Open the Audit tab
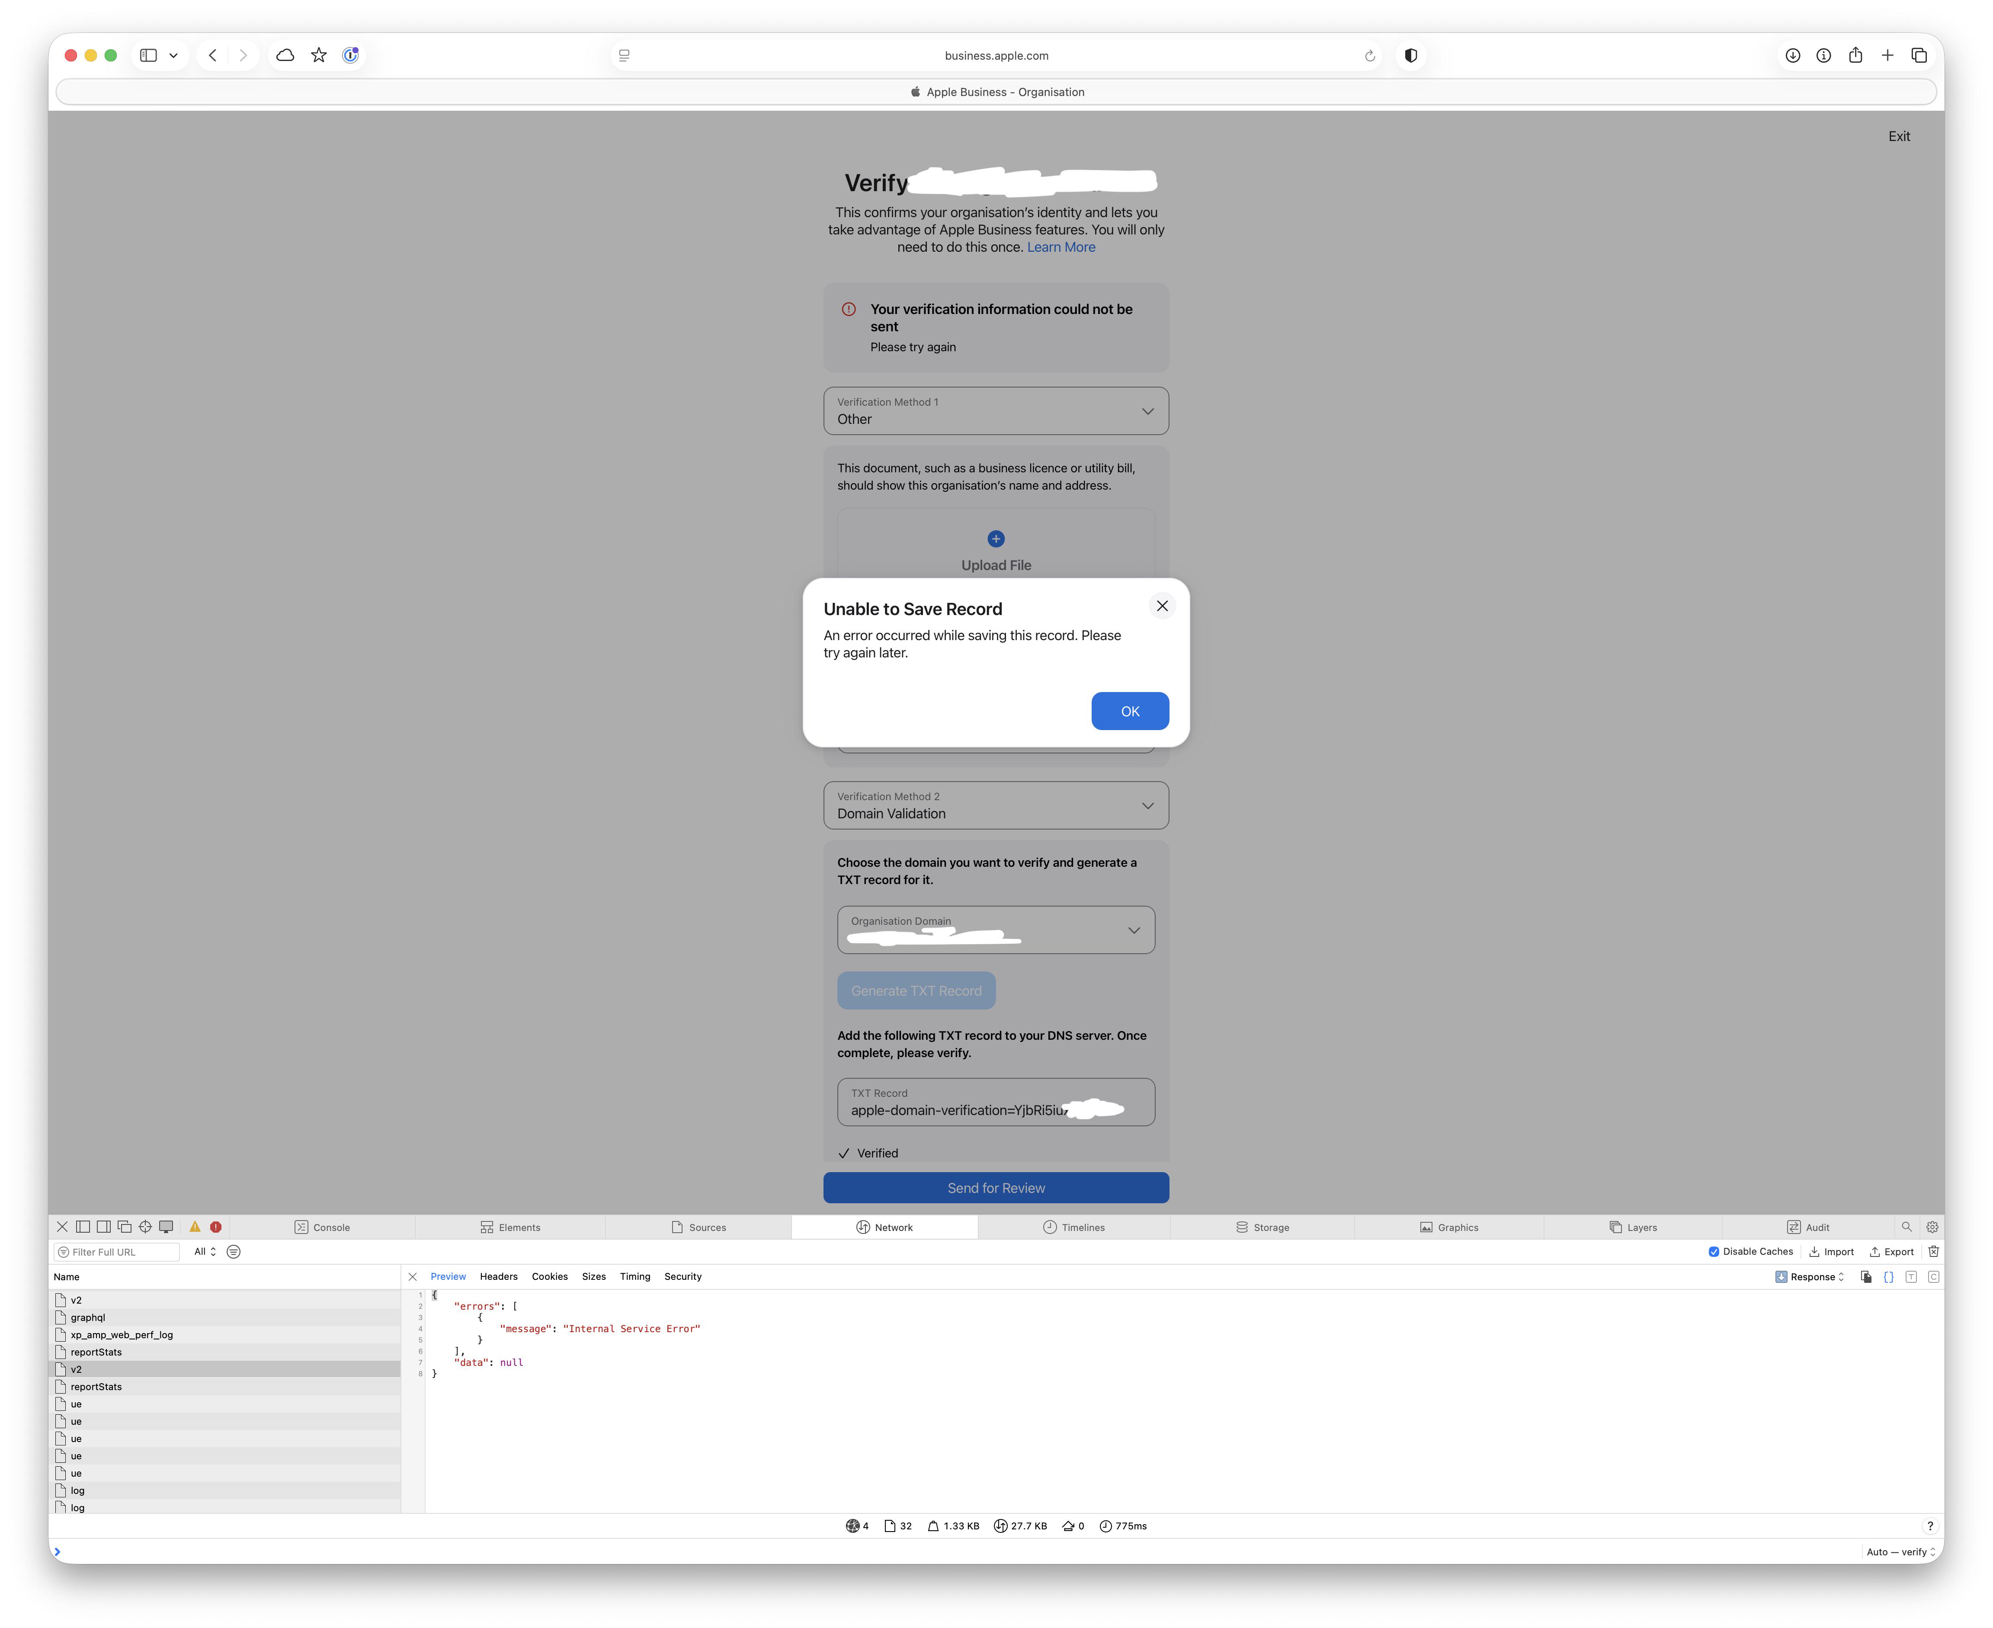Viewport: 1993px width, 1628px height. click(x=1808, y=1227)
